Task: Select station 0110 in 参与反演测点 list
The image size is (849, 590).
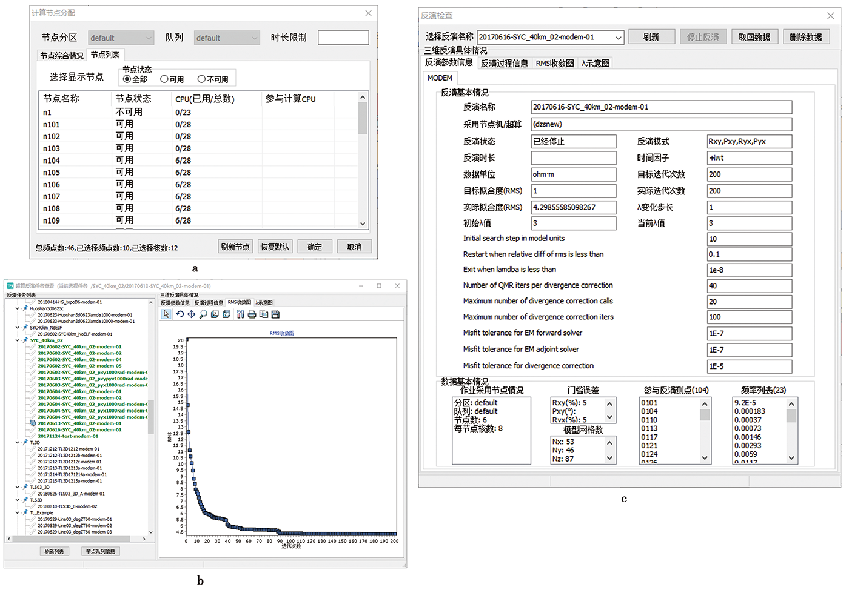Action: 649,420
